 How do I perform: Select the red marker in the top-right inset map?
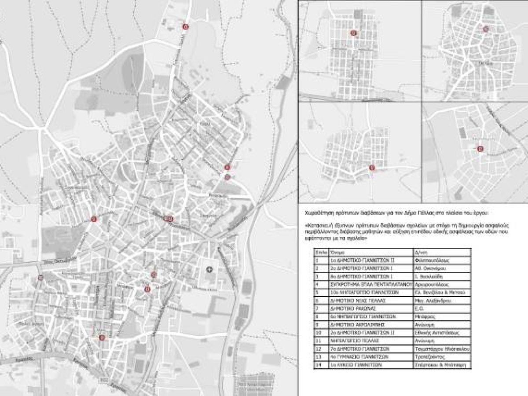[x=485, y=29]
